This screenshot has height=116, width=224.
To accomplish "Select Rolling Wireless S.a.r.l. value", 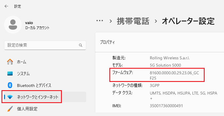I will 169,58.
